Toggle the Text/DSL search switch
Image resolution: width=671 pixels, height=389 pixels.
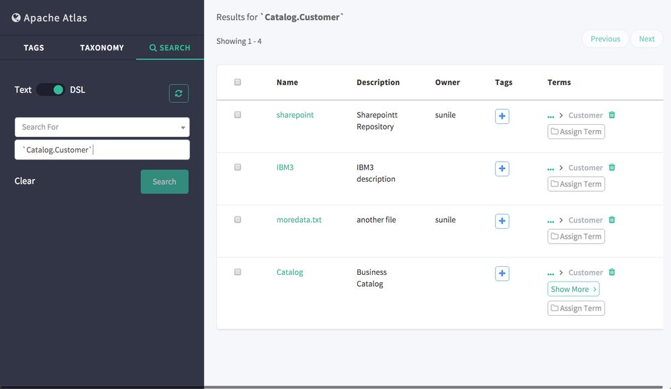coord(50,90)
